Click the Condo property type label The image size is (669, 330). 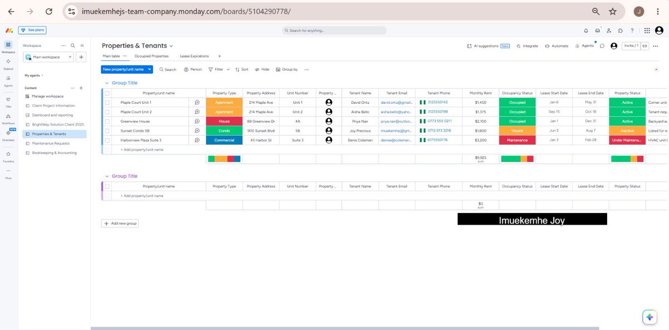tap(224, 130)
